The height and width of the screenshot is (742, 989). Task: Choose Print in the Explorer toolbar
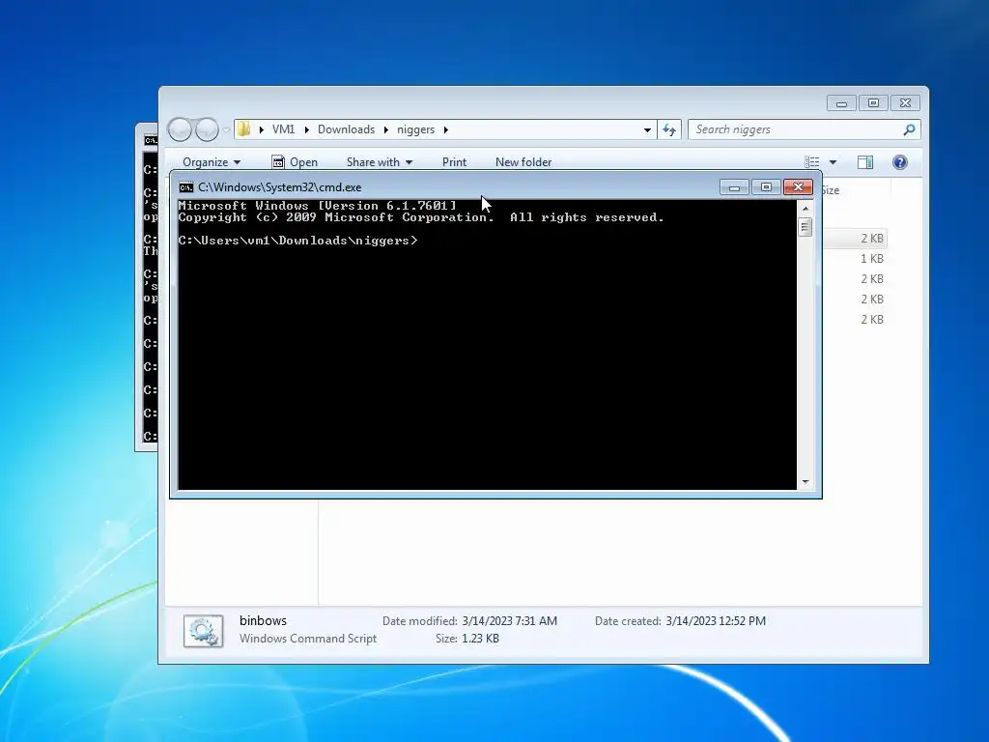pos(454,162)
